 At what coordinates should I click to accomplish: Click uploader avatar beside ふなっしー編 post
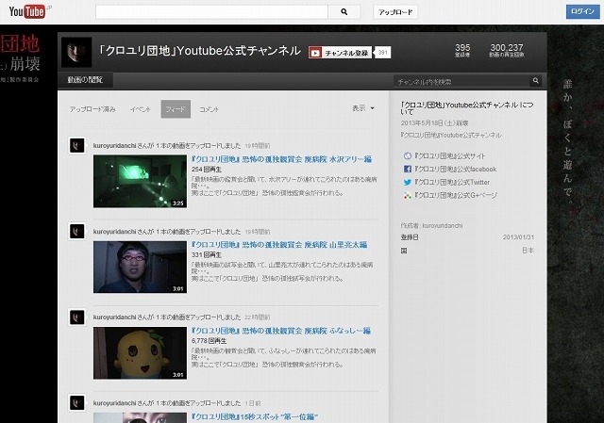tap(77, 317)
